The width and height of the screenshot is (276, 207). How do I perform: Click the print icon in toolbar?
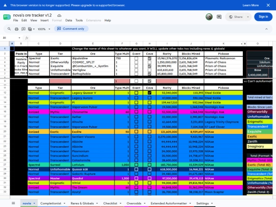(16, 29)
